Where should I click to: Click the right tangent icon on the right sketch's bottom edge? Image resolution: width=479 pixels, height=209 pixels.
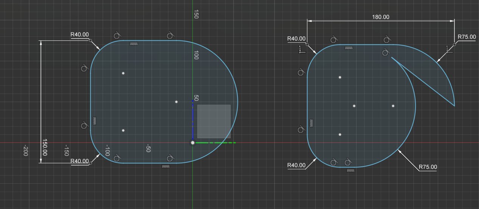coord(348,162)
